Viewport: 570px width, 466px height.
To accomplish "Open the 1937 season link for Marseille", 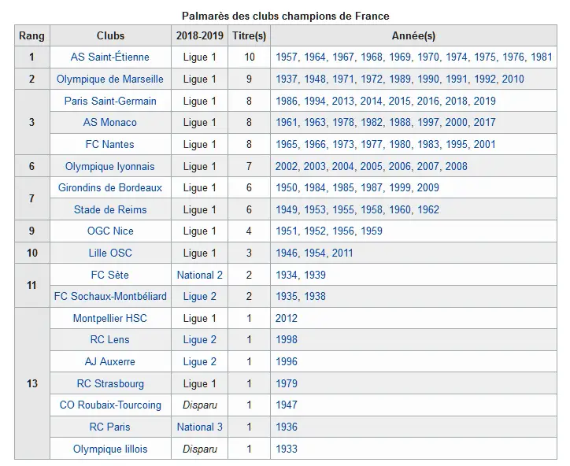I will [287, 79].
